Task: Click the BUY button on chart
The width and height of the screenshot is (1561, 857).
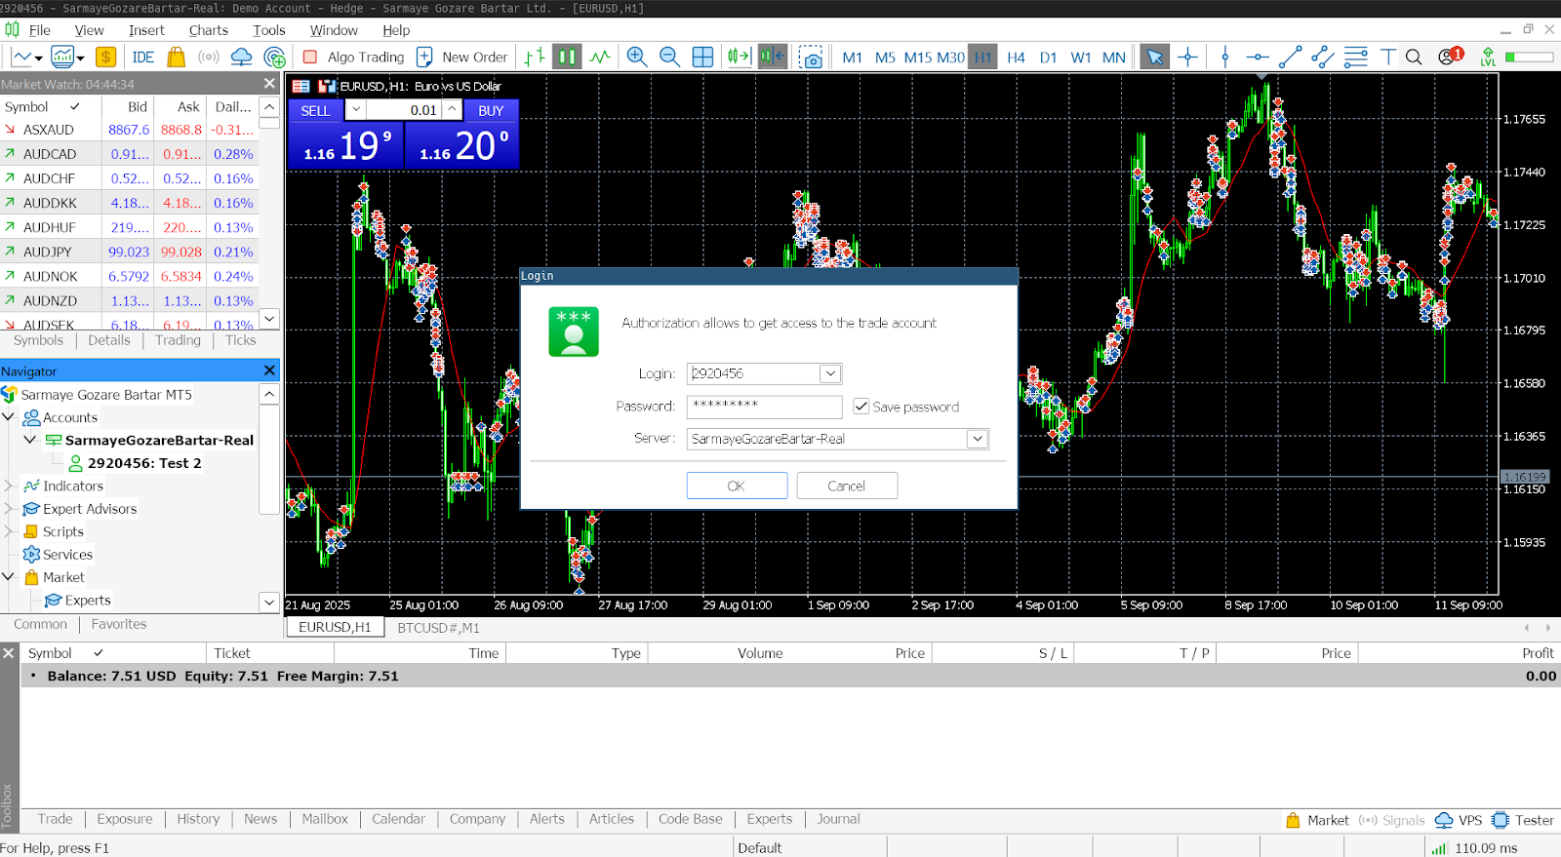Action: coord(491,110)
